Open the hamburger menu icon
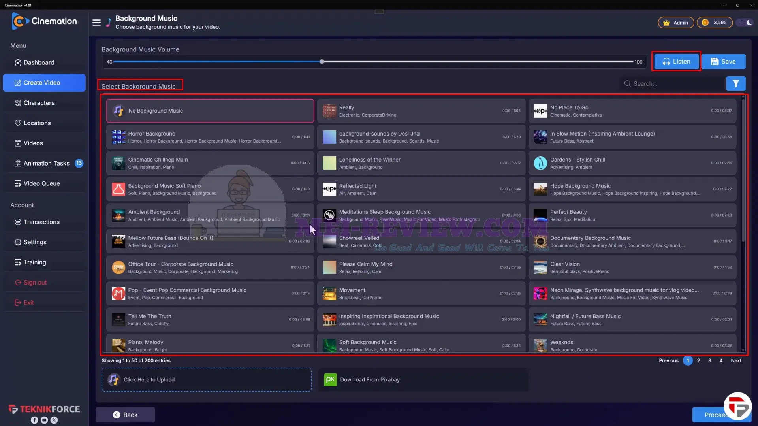Viewport: 758px width, 426px height. pyautogui.click(x=96, y=23)
